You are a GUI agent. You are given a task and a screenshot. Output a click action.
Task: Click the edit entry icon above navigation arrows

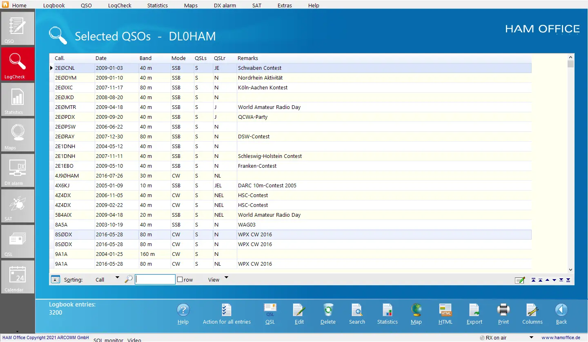click(520, 280)
